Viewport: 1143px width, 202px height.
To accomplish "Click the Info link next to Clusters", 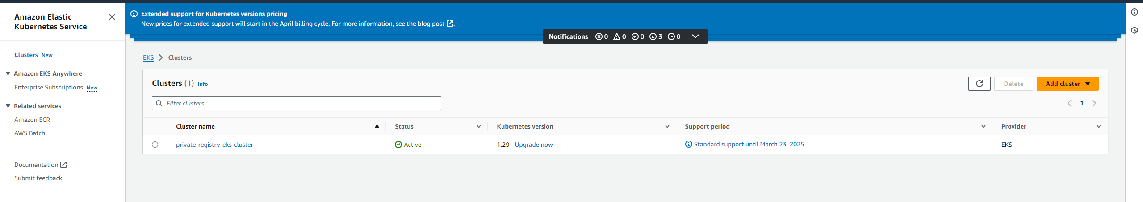I will (x=203, y=84).
